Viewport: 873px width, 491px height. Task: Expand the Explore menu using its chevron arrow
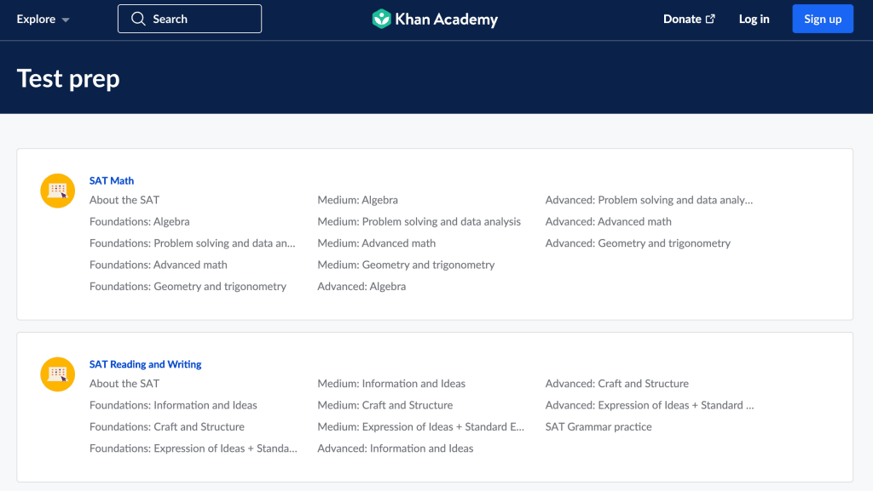pyautogui.click(x=65, y=19)
